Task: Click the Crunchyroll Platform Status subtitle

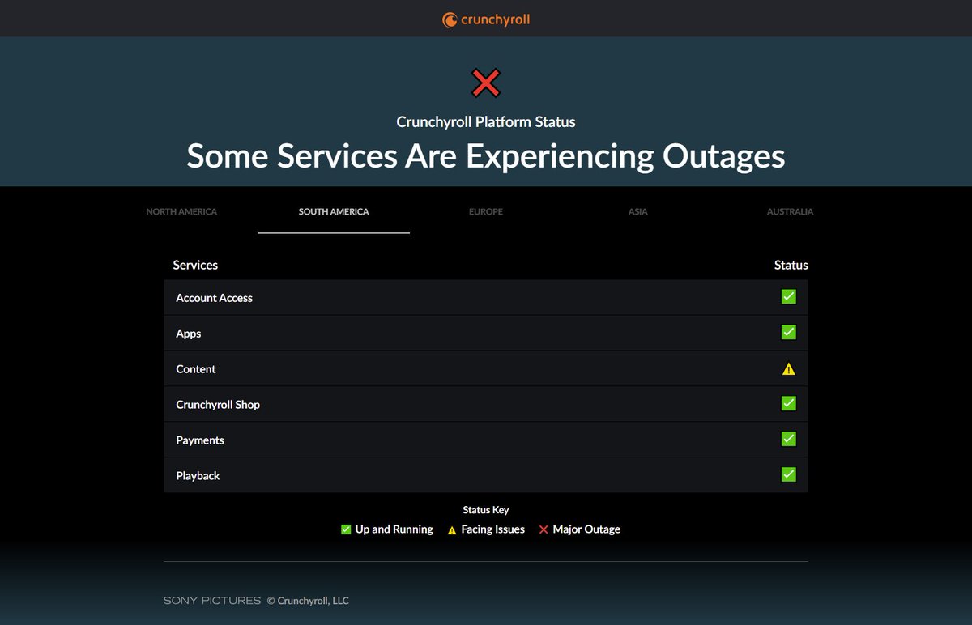Action: [x=486, y=122]
